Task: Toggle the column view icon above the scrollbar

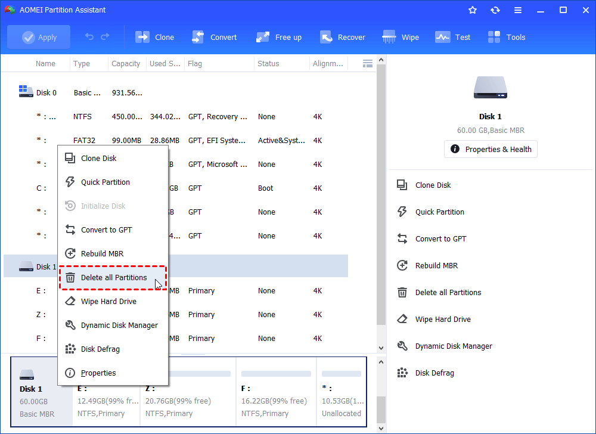Action: (x=367, y=63)
